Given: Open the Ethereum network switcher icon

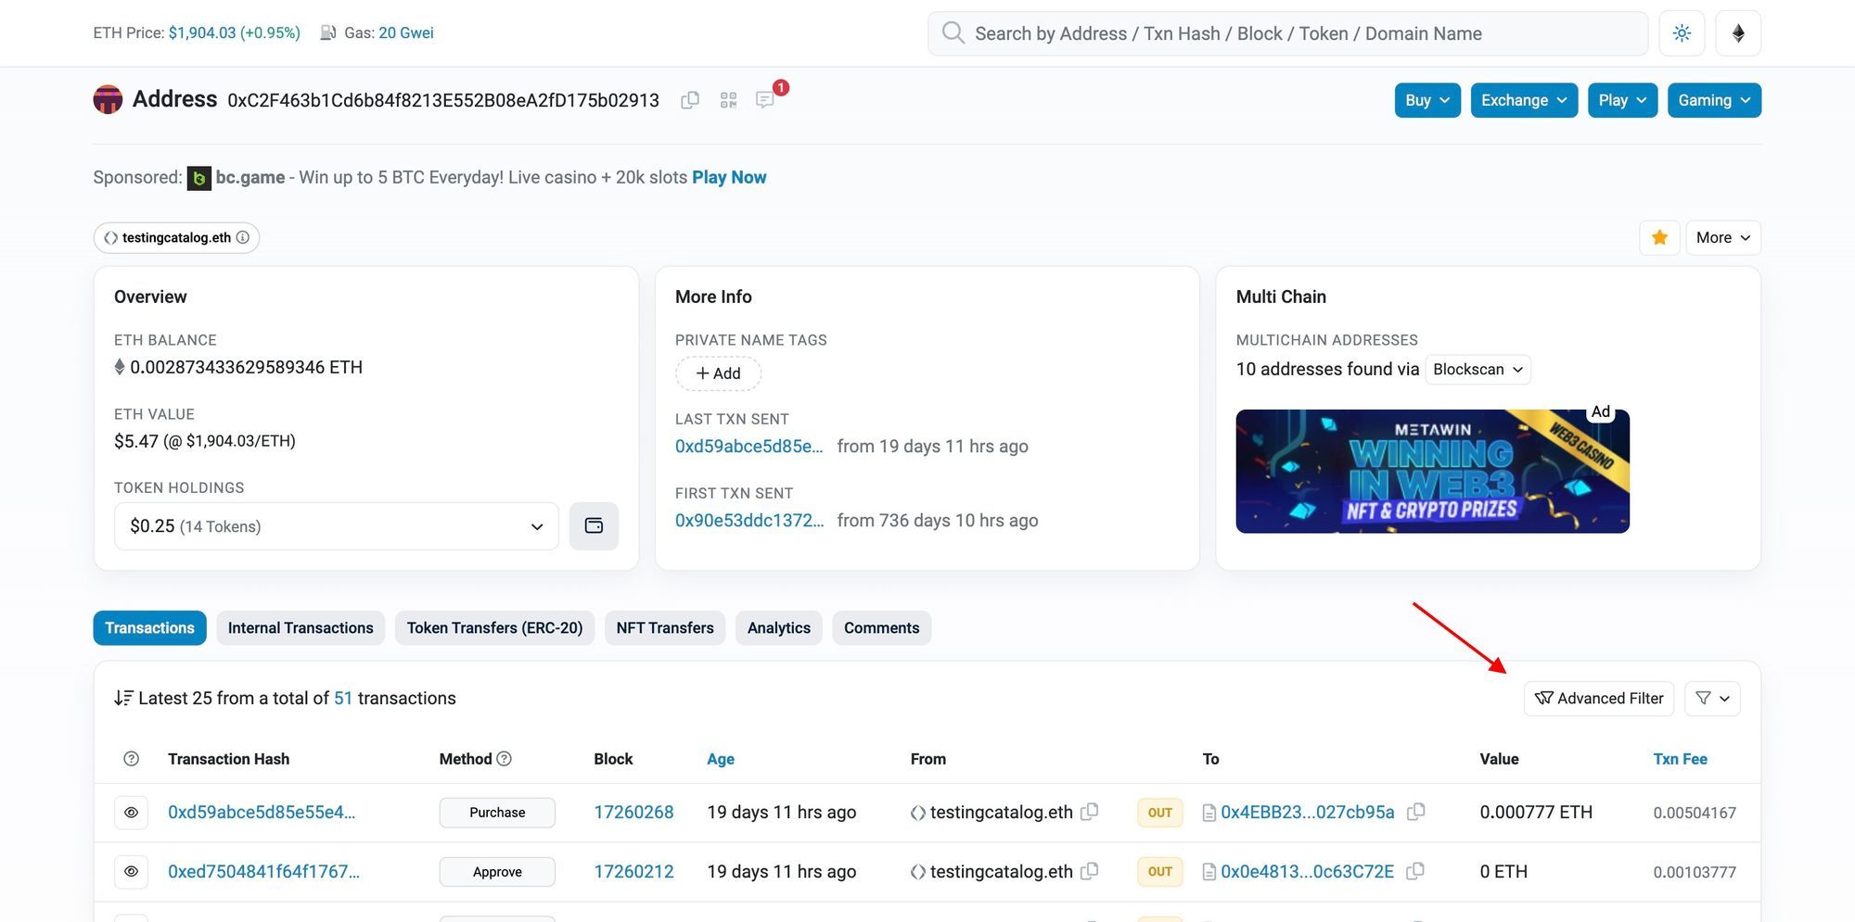Looking at the screenshot, I should click(x=1738, y=32).
